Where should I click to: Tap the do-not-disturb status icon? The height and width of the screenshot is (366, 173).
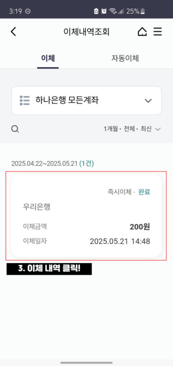pyautogui.click(x=28, y=11)
